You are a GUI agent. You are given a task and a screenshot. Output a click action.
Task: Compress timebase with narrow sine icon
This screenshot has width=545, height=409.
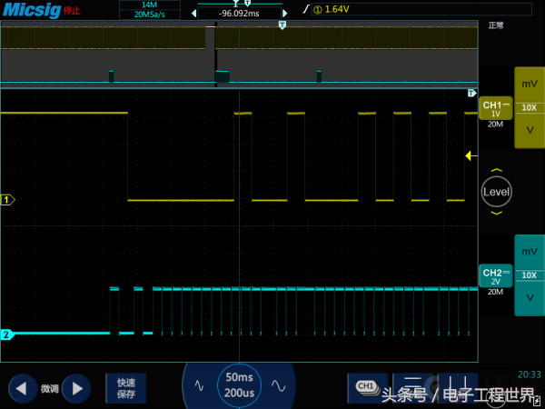click(199, 385)
